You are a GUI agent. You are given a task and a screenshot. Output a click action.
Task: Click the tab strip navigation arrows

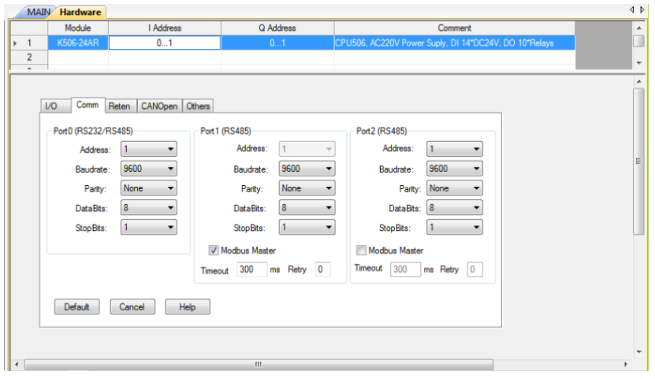641,9
